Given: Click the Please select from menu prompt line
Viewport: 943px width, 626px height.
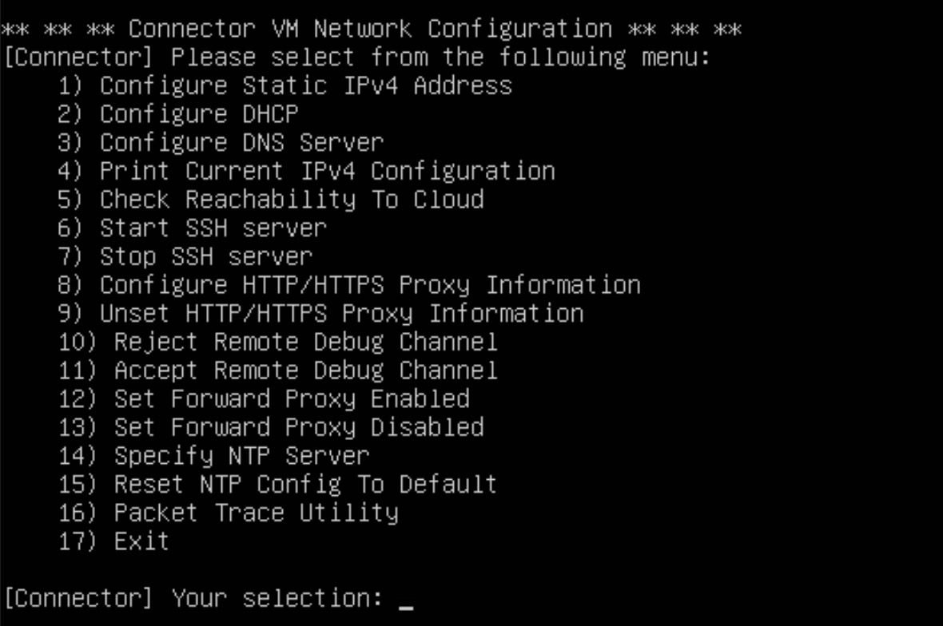Looking at the screenshot, I should 356,57.
